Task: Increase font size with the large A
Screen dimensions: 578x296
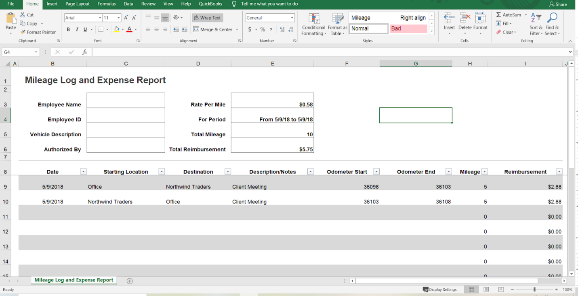Action: pos(126,18)
